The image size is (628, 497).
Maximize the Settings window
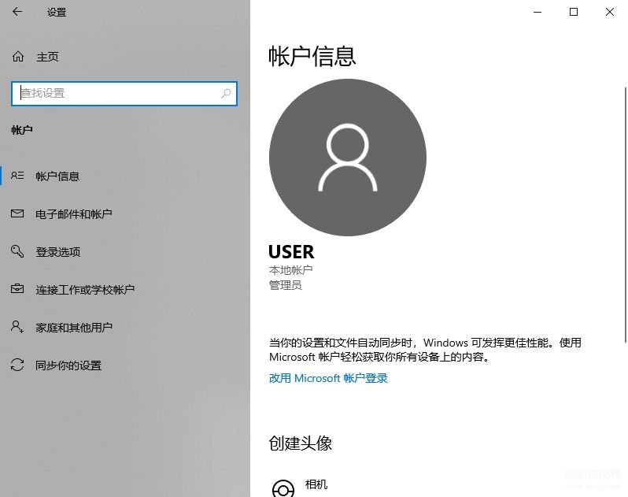(574, 12)
